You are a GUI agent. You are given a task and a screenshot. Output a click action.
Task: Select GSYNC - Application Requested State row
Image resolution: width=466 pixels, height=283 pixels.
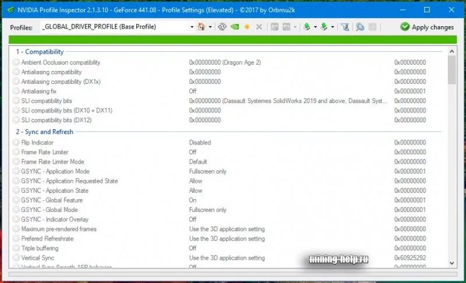tap(227, 181)
